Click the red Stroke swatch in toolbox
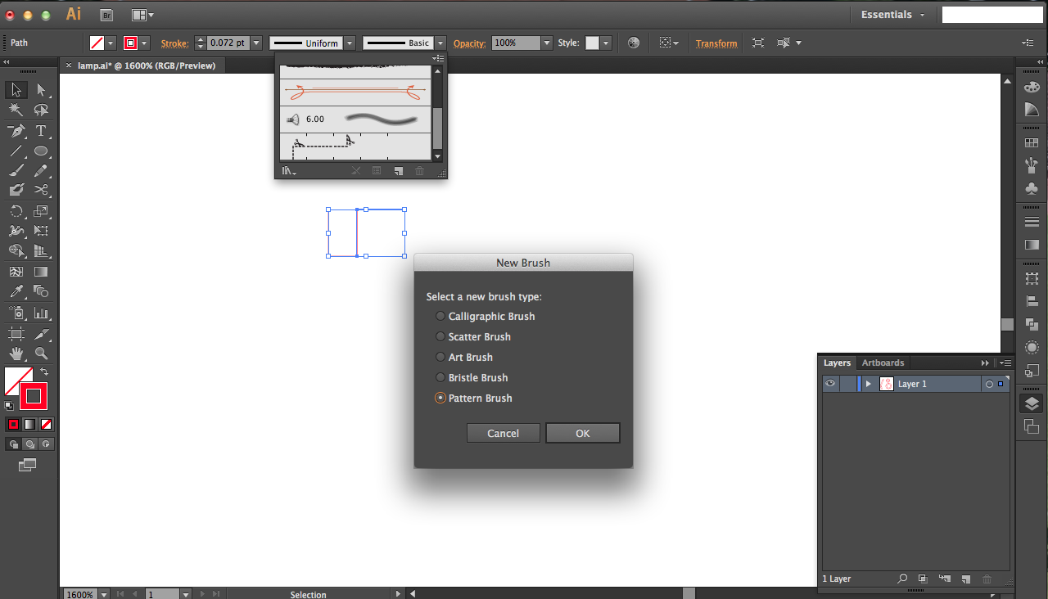 coord(34,396)
